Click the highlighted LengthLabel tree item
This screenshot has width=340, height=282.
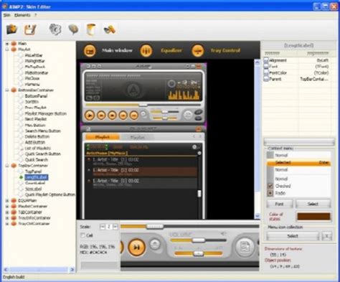(x=37, y=177)
